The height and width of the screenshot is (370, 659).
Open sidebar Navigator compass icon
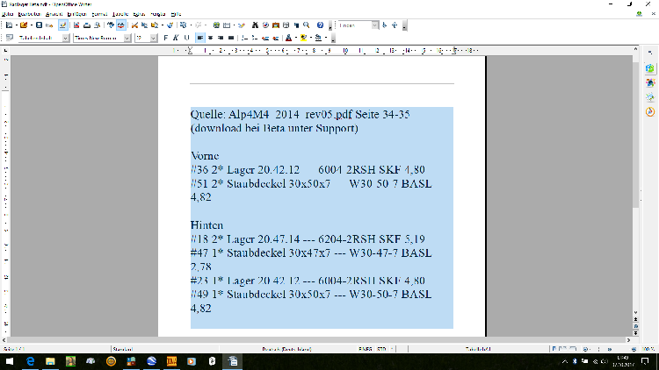[650, 112]
